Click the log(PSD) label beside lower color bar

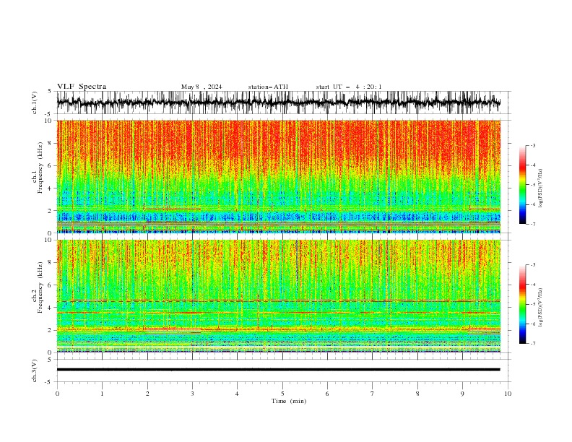coord(541,307)
